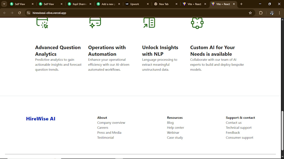Open the Help center link
Image resolution: width=284 pixels, height=159 pixels.
[175, 128]
